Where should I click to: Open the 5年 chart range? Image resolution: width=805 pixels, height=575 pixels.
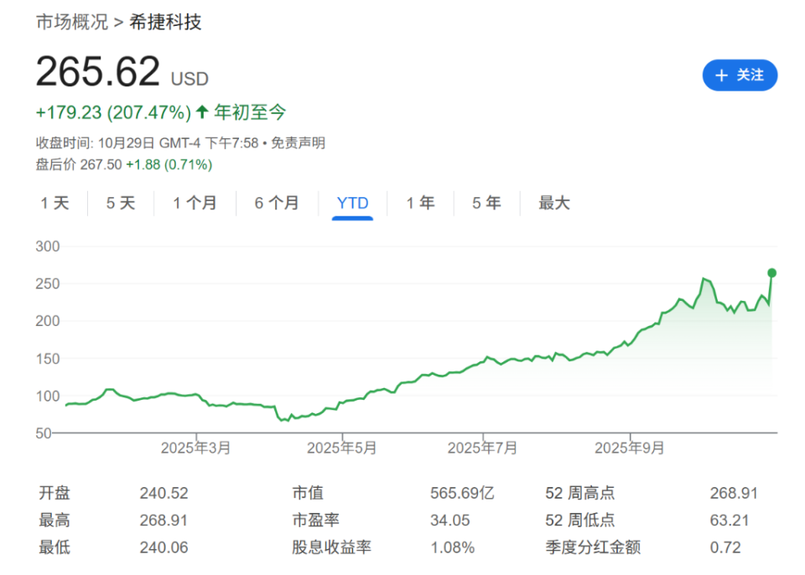tap(485, 203)
